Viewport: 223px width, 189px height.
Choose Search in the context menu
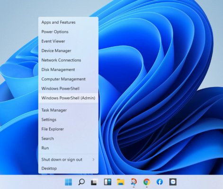click(x=68, y=138)
